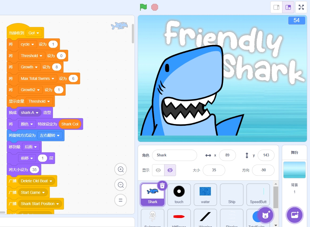The image size is (310, 227).
Task: Edit the sprite name field Shark
Action: pos(174,155)
